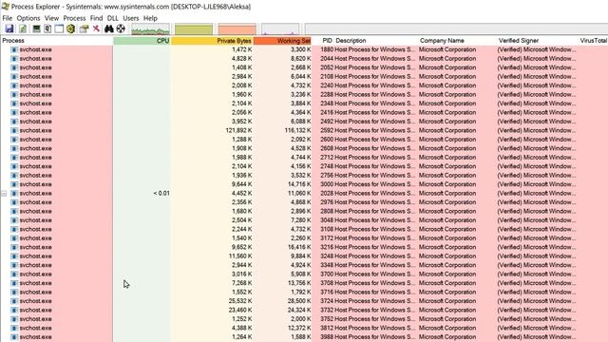Click the svchost.exe icon for PID 3348
Image resolution: width=608 pixels, height=342 pixels.
(x=14, y=265)
